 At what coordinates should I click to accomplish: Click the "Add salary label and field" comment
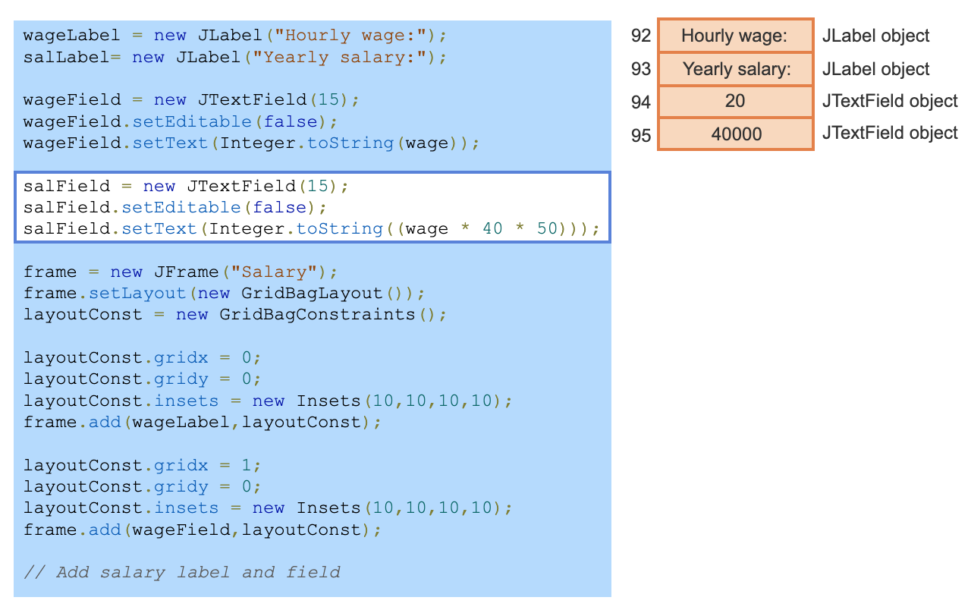point(182,572)
